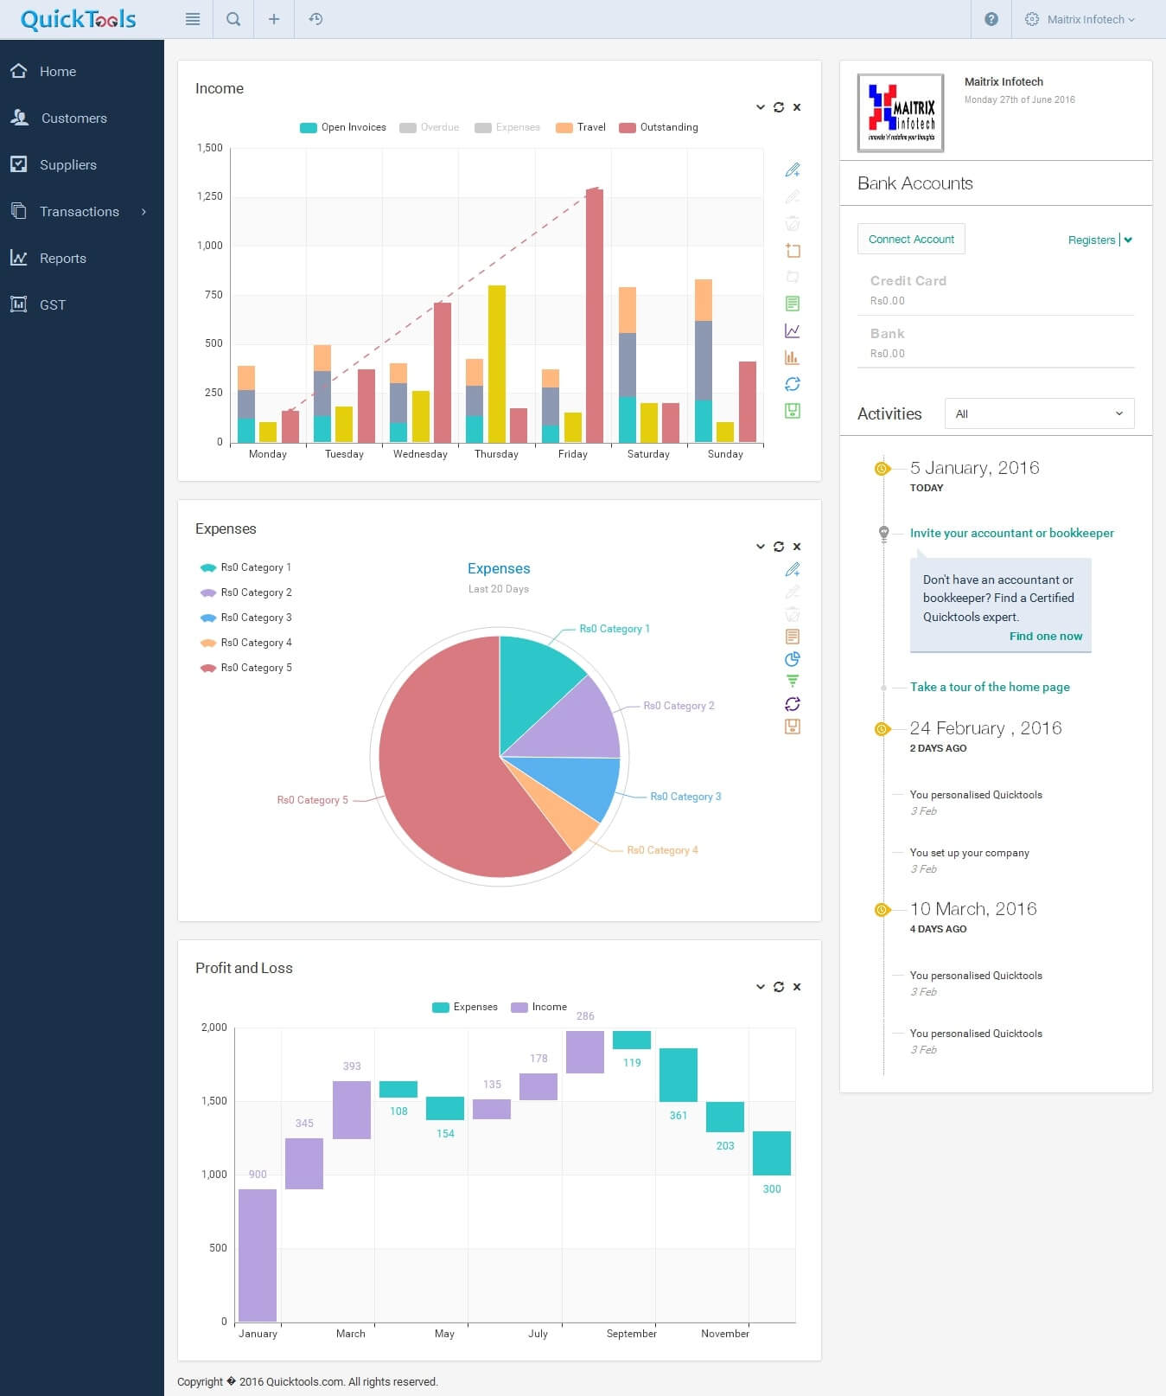The image size is (1166, 1396).
Task: Toggle Rs0 Category 3 in Expenses legend
Action: pyautogui.click(x=246, y=618)
